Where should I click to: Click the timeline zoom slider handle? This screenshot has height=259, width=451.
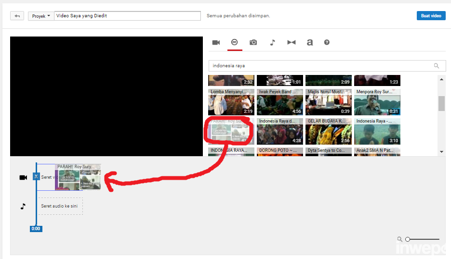point(408,239)
